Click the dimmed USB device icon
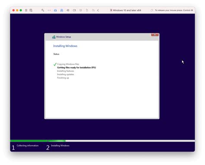 pyautogui.click(x=87, y=10)
